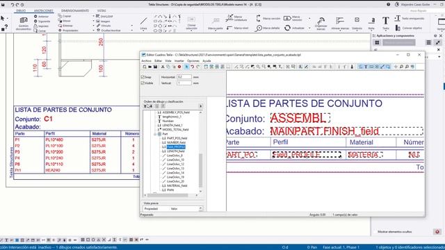This screenshot has height=250, width=445.
Task: Click Open folder icon in Editor Cuadros toolbar
Action: click(150, 67)
